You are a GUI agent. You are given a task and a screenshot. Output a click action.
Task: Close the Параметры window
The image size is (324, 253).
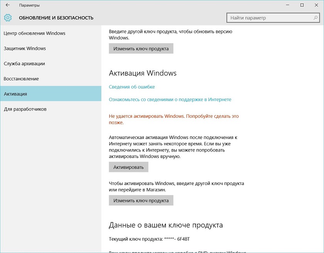point(316,5)
